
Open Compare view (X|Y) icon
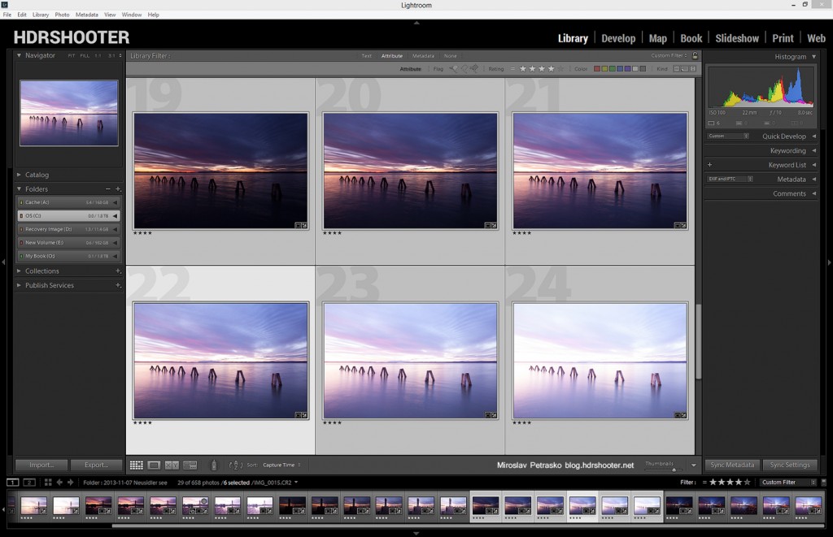[x=172, y=466]
